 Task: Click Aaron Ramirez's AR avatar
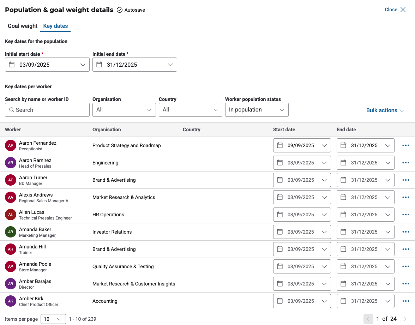tap(11, 163)
